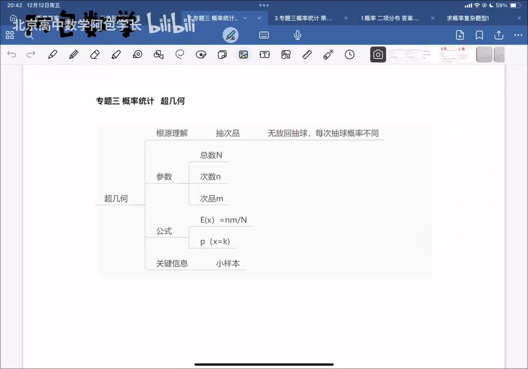This screenshot has height=369, width=528.
Task: Tap the Camera capture button
Action: [x=378, y=54]
